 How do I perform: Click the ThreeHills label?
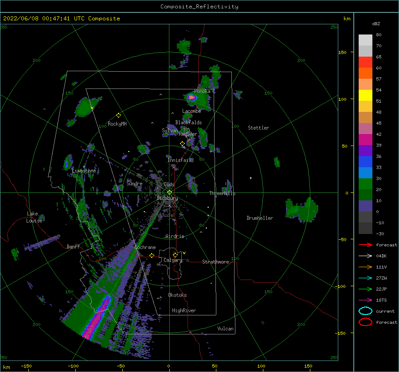pos(223,193)
